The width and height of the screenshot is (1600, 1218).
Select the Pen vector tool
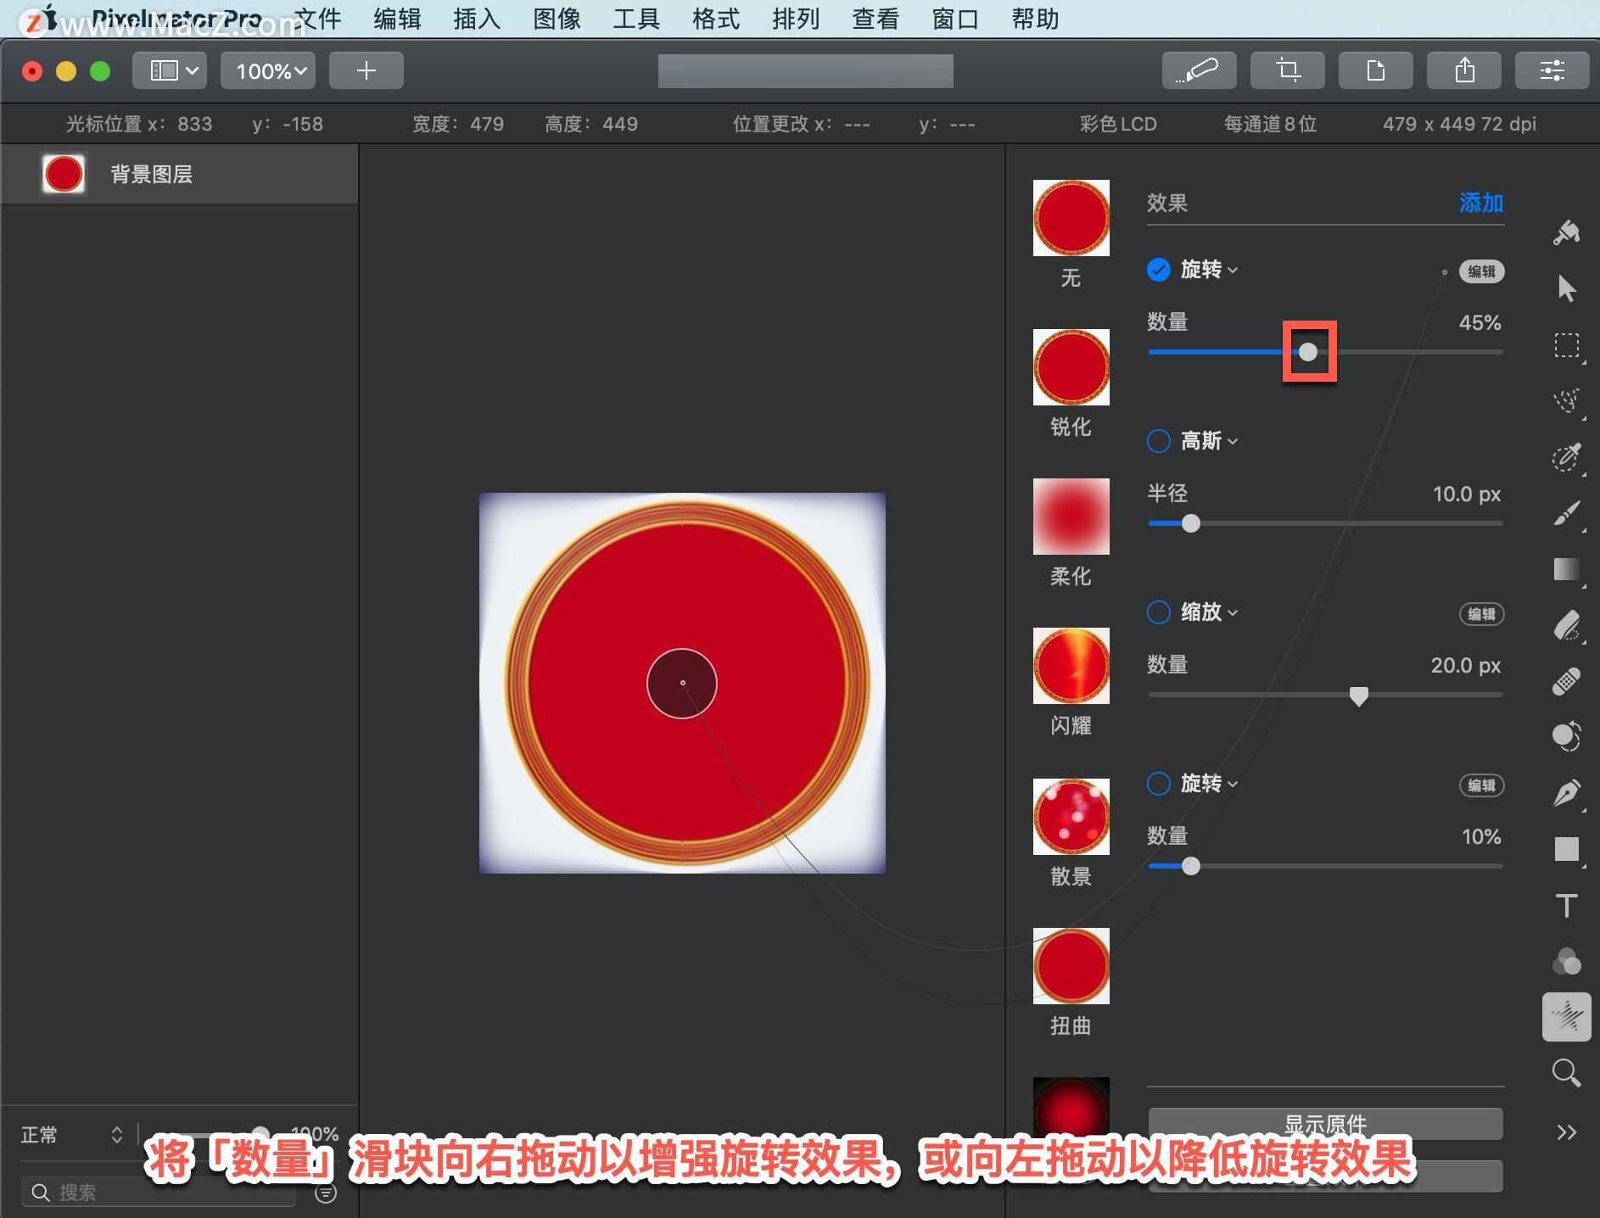coord(1566,793)
